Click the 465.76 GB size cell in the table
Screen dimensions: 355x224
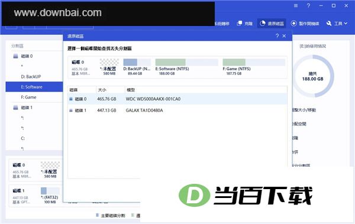106,99
